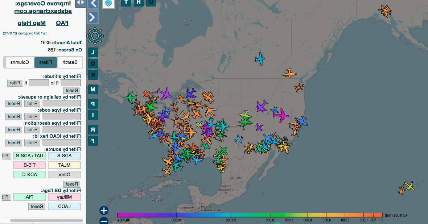Screen dimensions: 428x224
Task: Toggle the ADS-B source filter
Action: click(65, 156)
